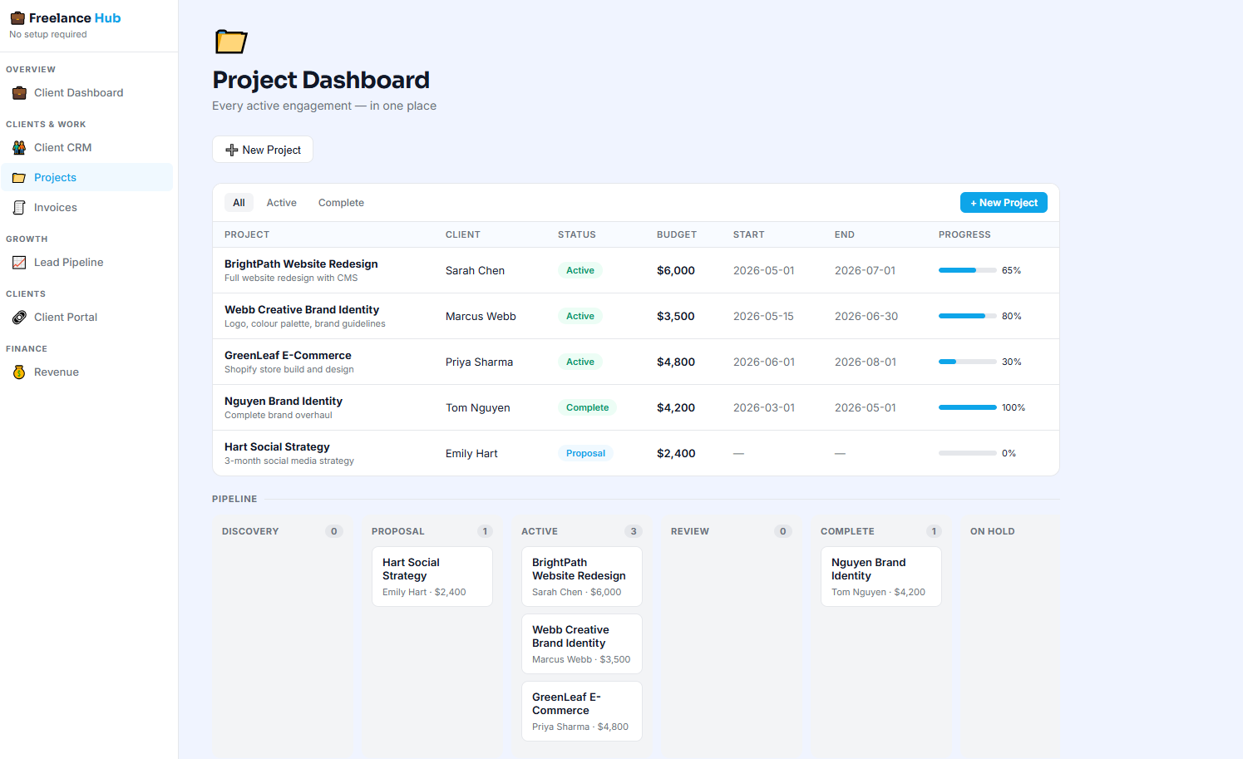Open Nguyen Brand Identity project row

pos(636,407)
